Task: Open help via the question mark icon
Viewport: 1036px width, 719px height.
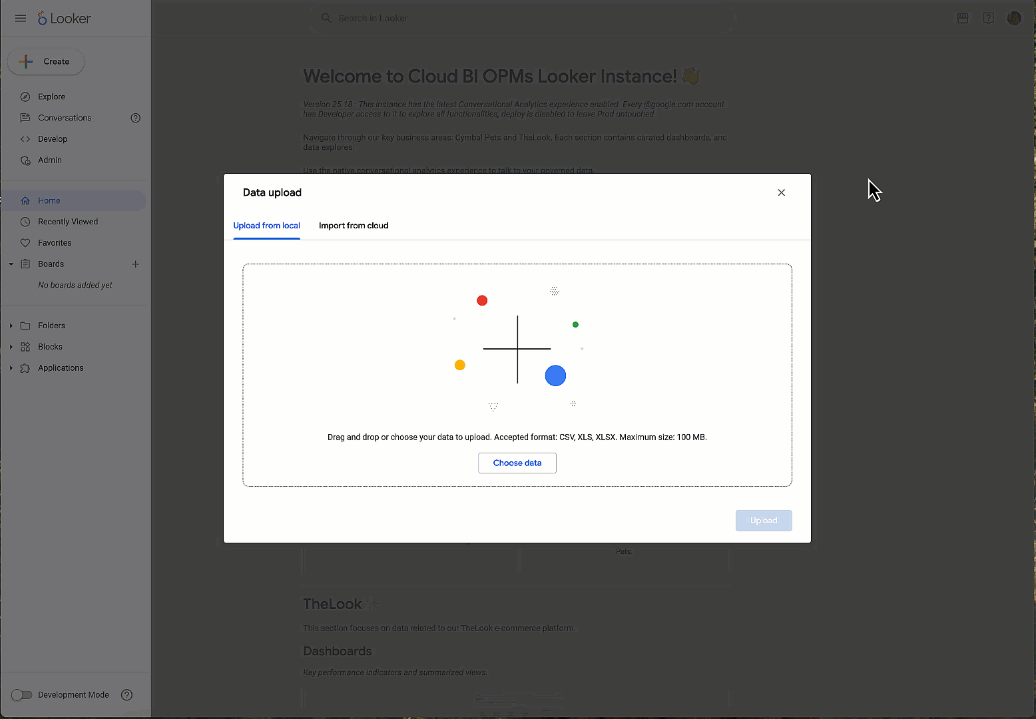Action: point(988,18)
